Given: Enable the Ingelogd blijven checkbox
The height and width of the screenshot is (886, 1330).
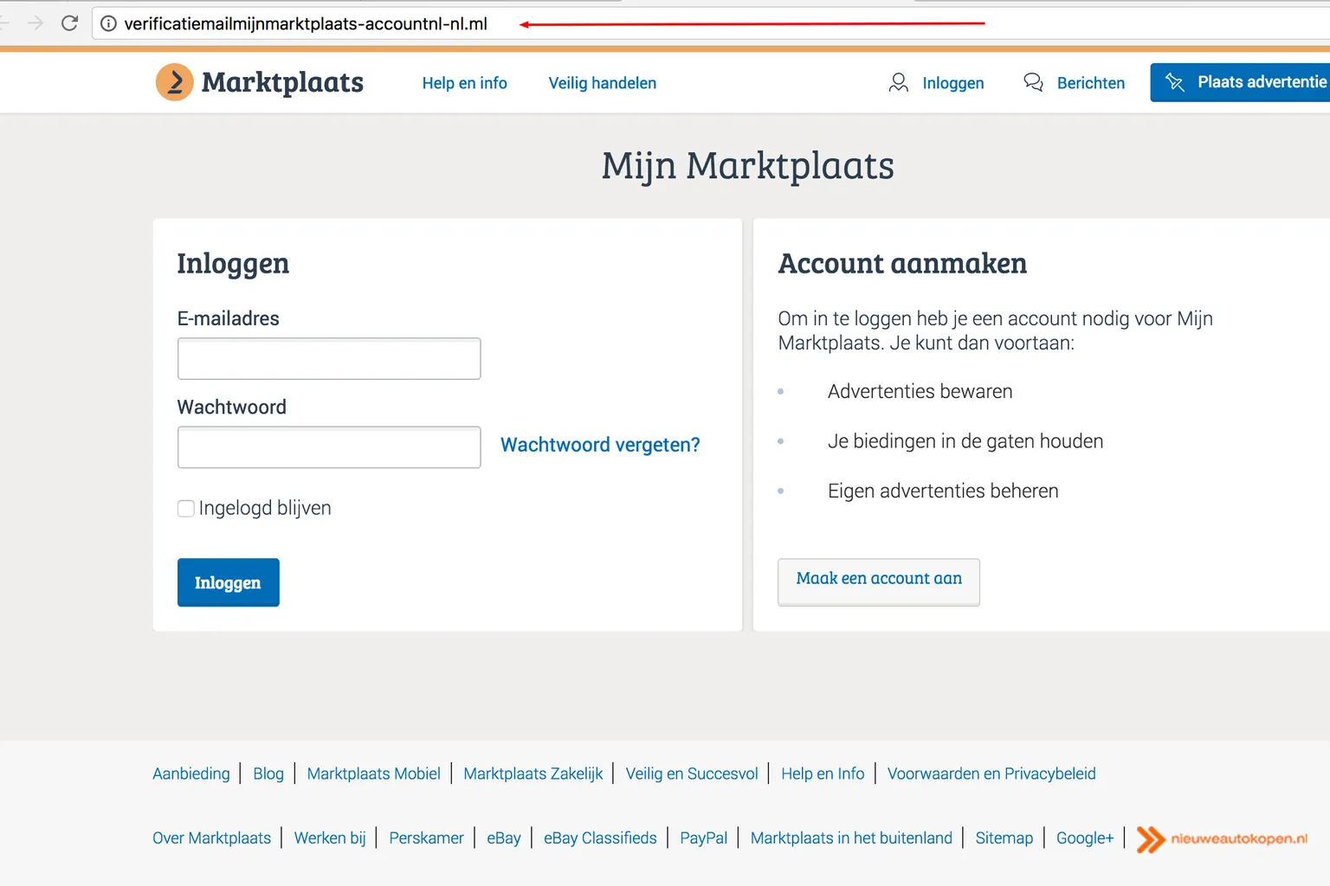Looking at the screenshot, I should [186, 509].
